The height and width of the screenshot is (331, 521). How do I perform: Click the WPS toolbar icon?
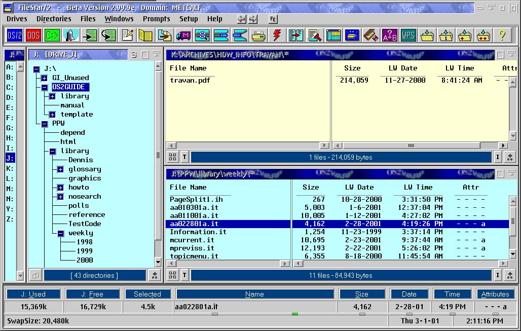pos(408,35)
